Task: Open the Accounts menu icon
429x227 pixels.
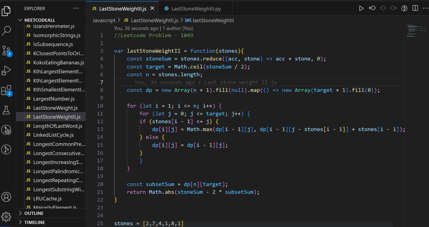Action: tap(6, 197)
